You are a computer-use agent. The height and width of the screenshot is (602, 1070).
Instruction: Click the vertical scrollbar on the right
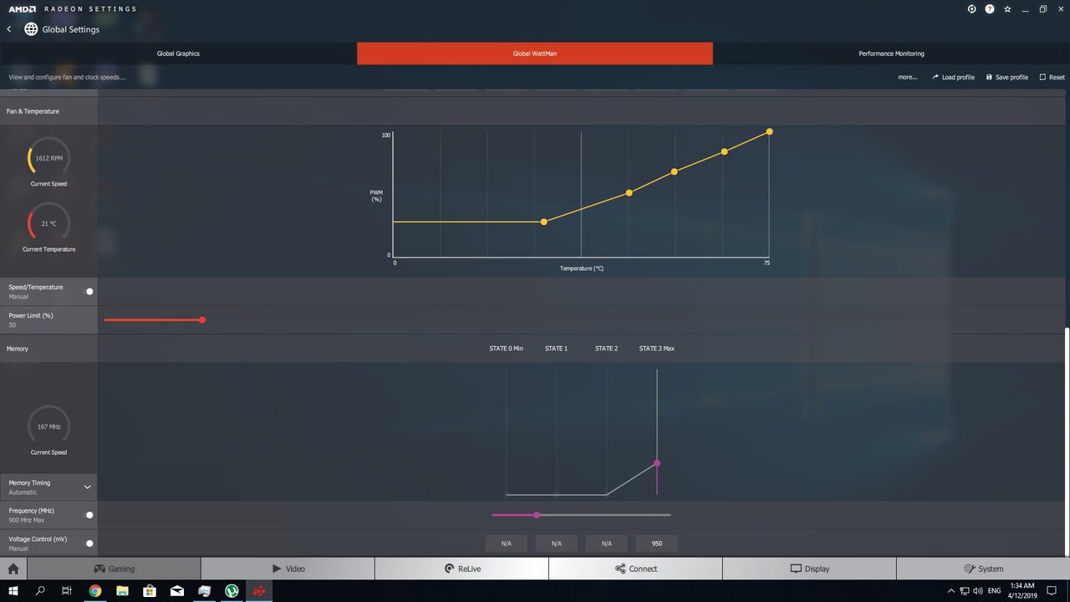[1066, 441]
